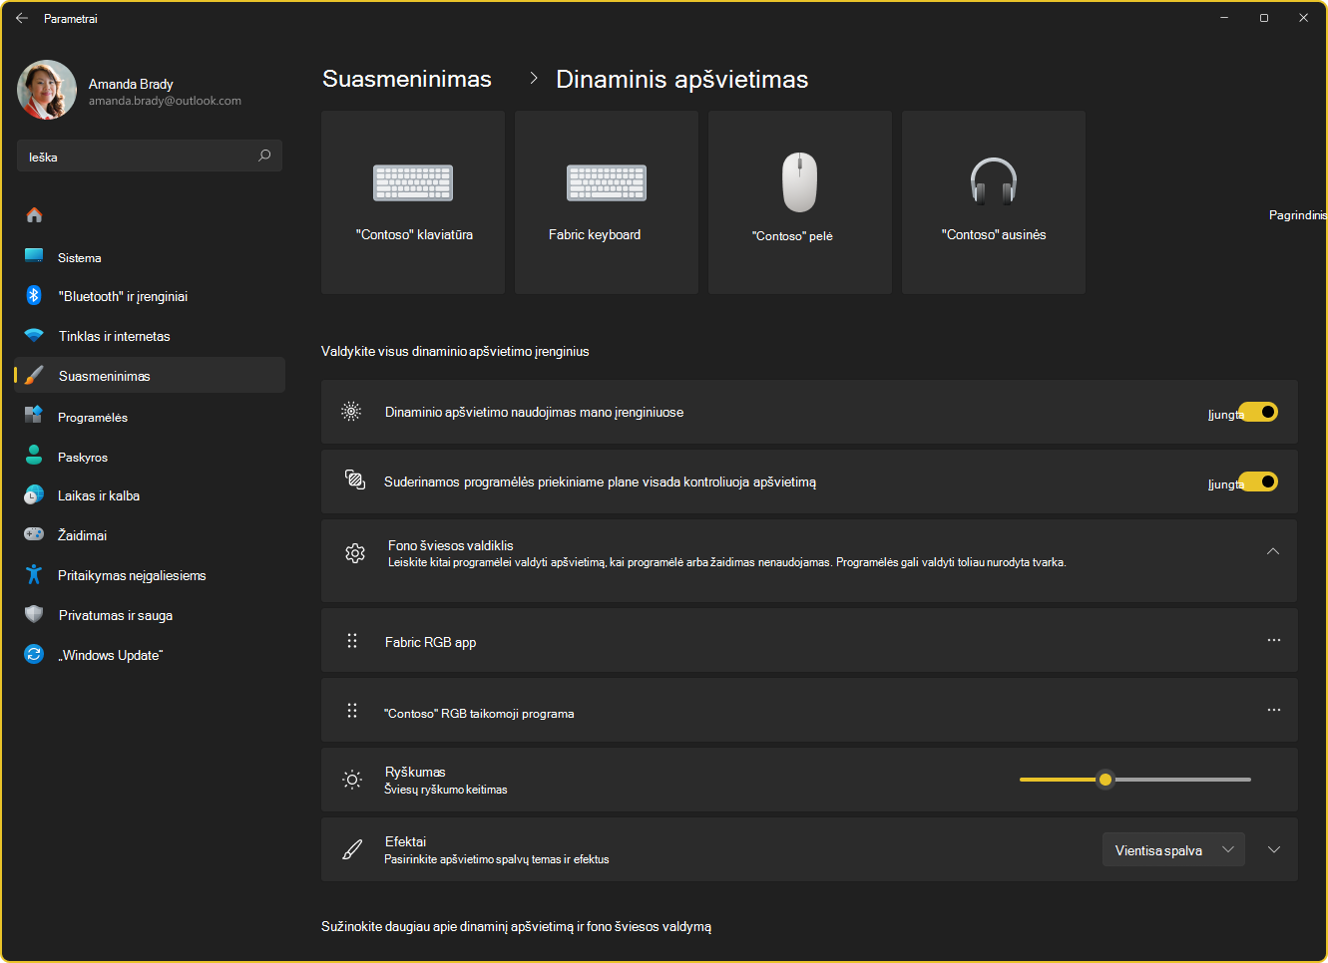The image size is (1328, 963).
Task: Toggle foreground apps always control lighting
Action: [1258, 481]
